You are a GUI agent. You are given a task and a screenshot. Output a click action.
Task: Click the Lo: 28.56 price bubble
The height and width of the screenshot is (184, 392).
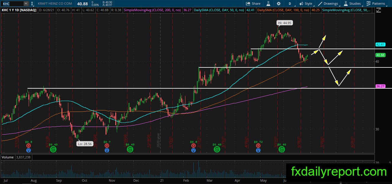click(x=84, y=144)
